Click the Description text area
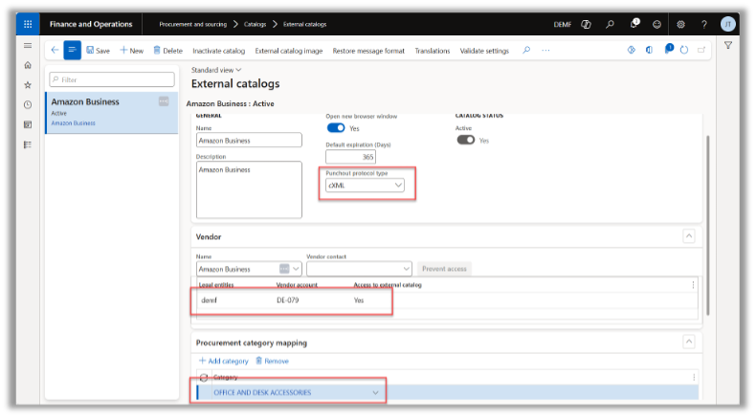Screen dimensions: 756x419 pyautogui.click(x=249, y=190)
